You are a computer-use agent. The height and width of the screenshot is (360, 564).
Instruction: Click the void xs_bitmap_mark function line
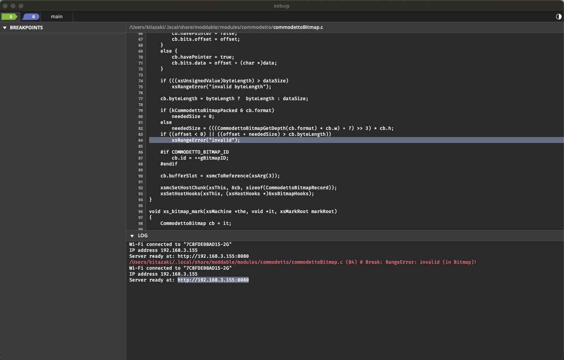click(x=243, y=211)
